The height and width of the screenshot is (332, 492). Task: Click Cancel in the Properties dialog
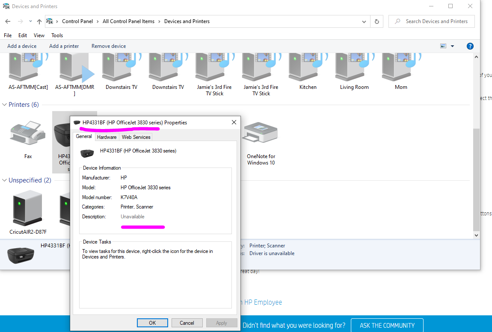(x=187, y=323)
